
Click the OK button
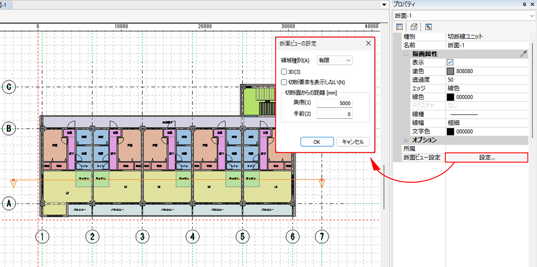tap(317, 142)
